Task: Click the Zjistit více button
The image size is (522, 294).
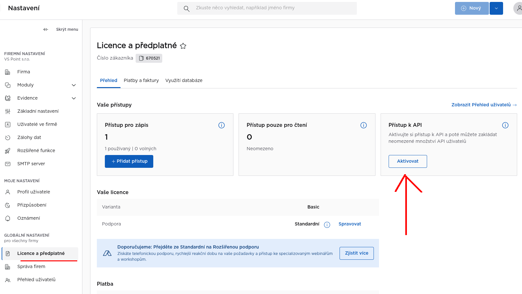Action: [x=357, y=253]
